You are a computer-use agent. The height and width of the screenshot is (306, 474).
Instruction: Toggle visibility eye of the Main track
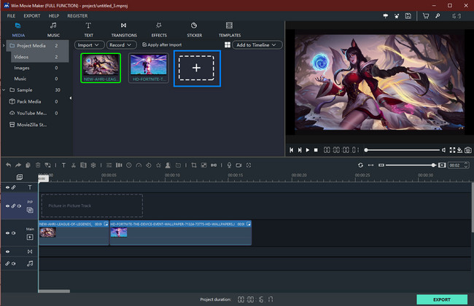pos(7,233)
